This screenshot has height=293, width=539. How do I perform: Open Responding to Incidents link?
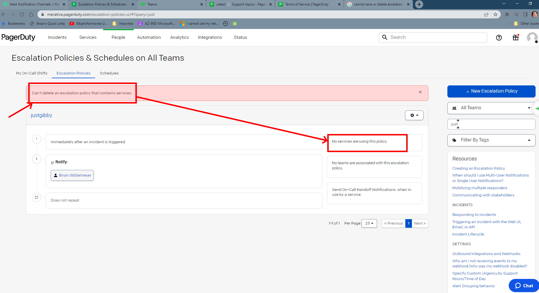[x=474, y=215]
